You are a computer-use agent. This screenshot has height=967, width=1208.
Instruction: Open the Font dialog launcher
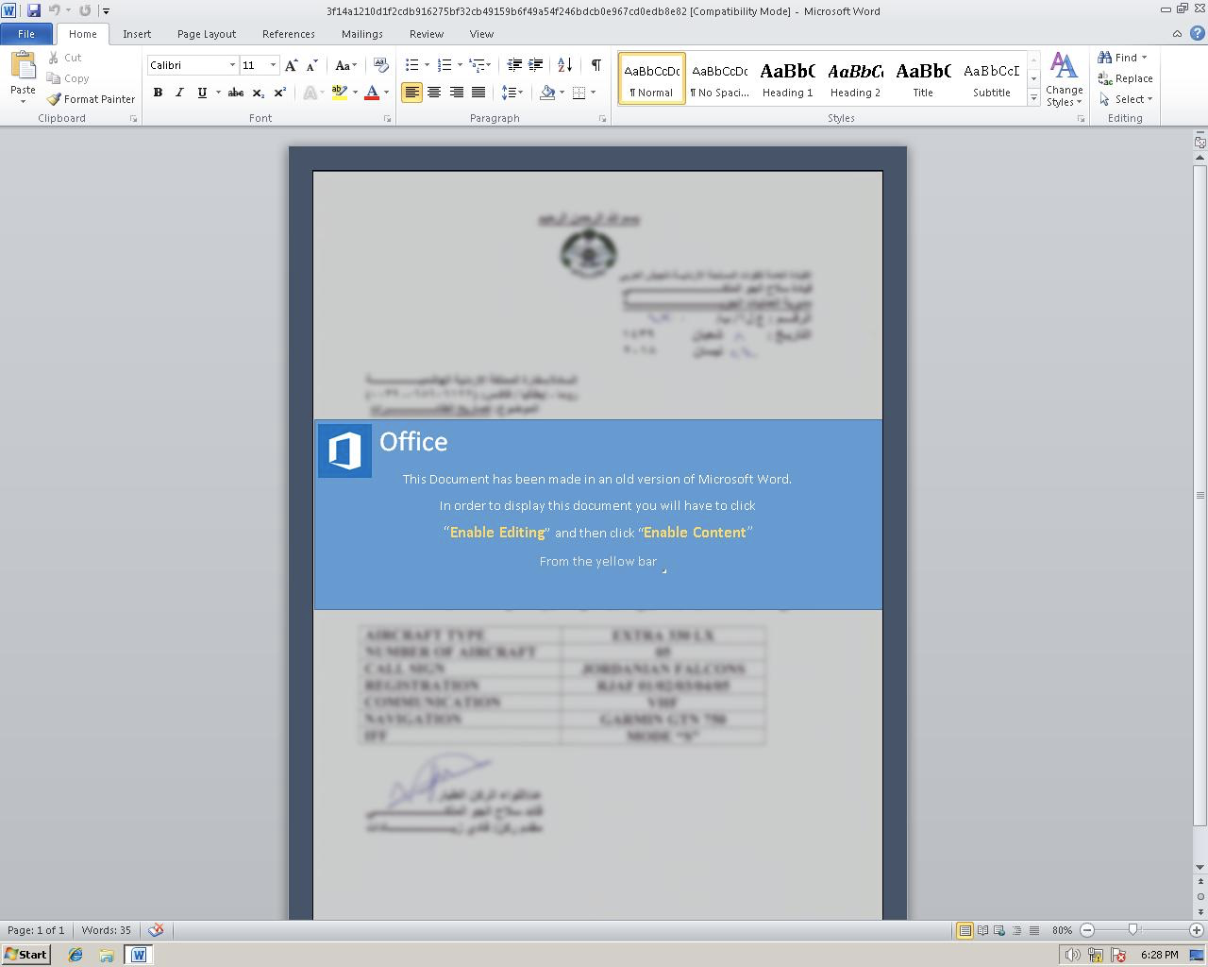click(x=387, y=119)
